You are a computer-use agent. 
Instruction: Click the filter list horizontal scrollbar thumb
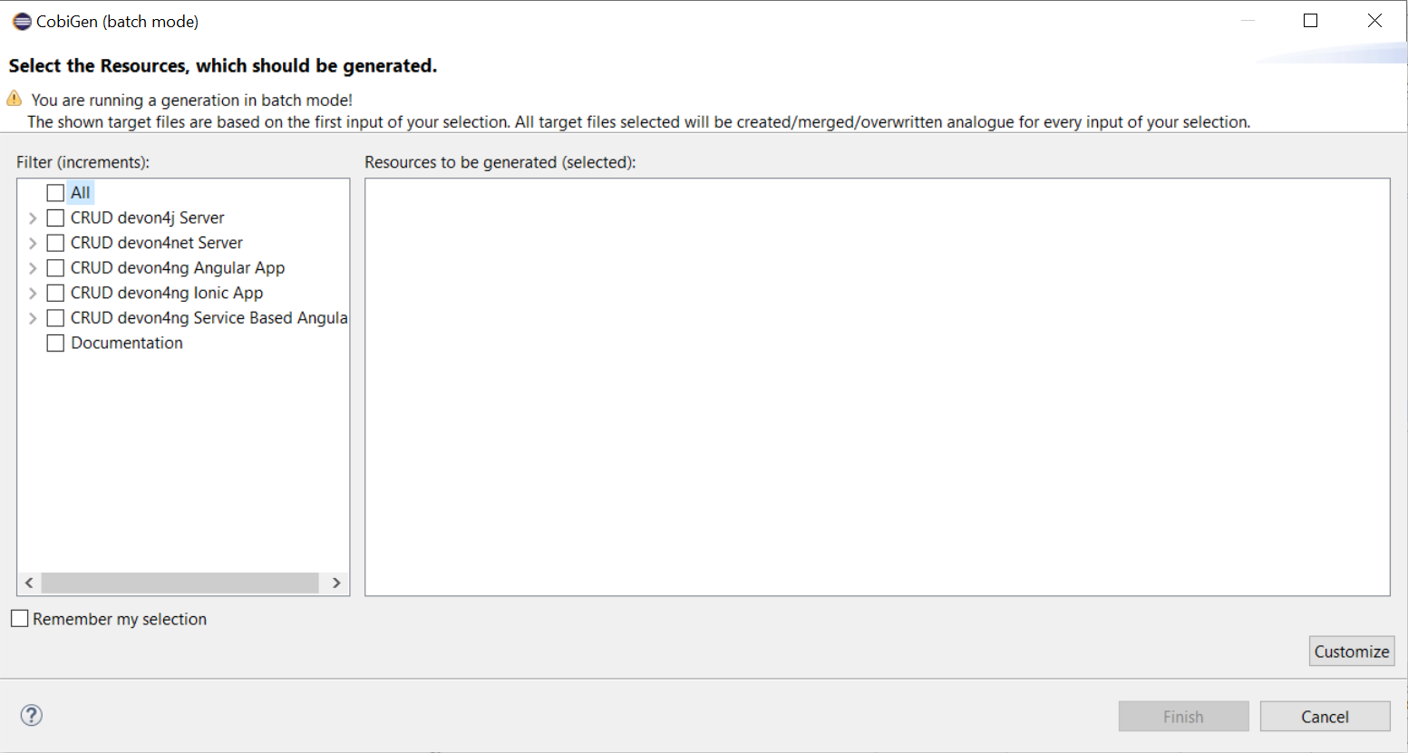click(x=180, y=583)
